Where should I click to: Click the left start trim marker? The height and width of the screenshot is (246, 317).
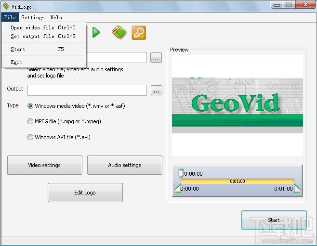click(x=177, y=189)
